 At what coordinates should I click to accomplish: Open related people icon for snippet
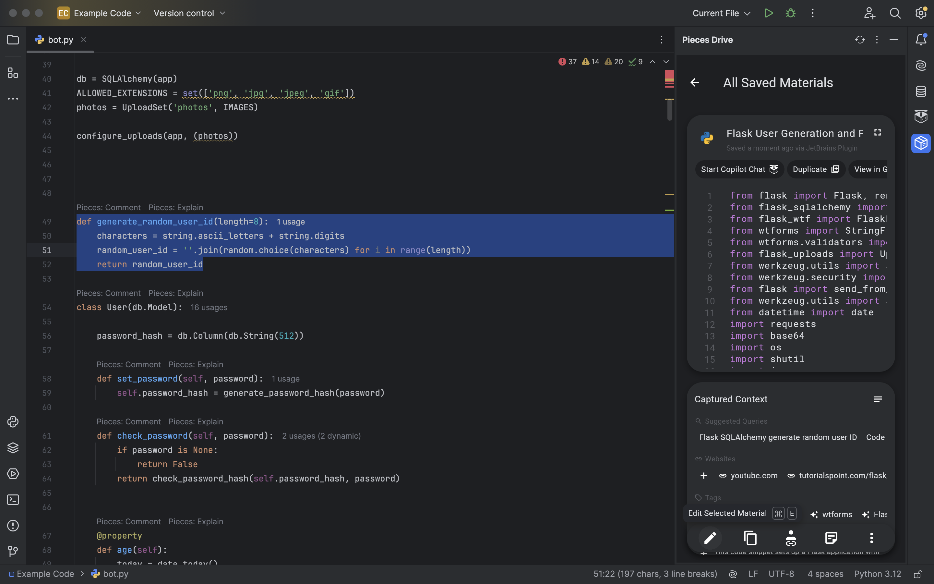[x=791, y=538]
